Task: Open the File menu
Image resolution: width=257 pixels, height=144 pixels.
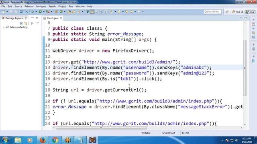Action: 3,6
